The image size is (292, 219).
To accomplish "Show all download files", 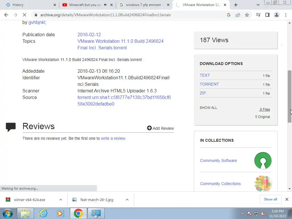I will click(208, 108).
